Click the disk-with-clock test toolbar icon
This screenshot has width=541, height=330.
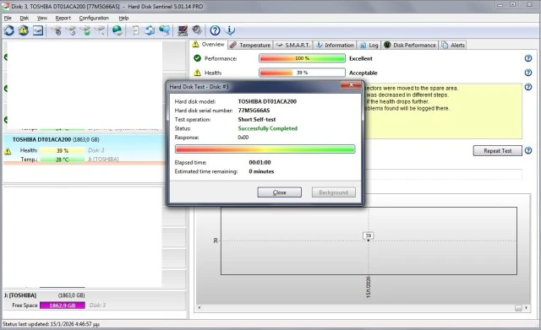click(x=71, y=30)
